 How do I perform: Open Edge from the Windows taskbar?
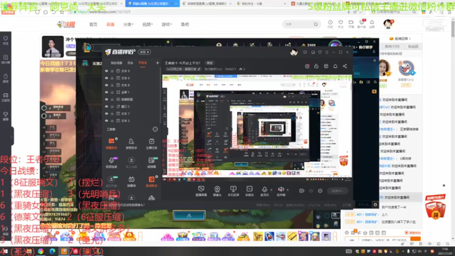[52, 251]
